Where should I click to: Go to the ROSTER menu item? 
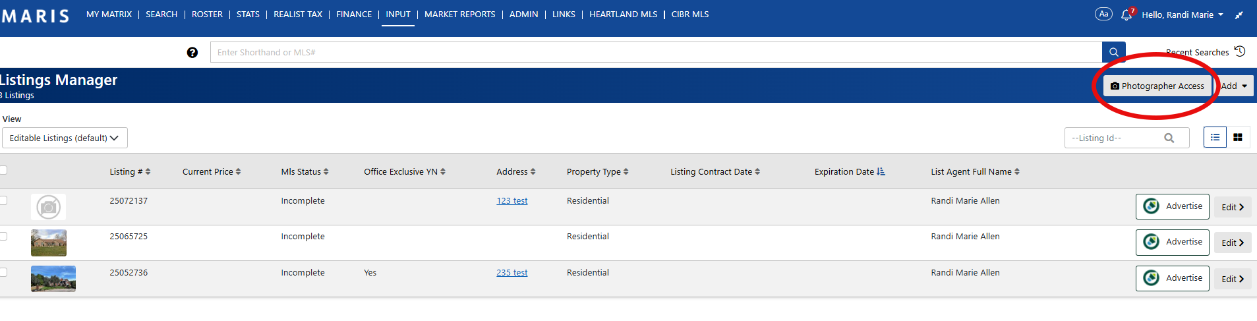(x=207, y=14)
